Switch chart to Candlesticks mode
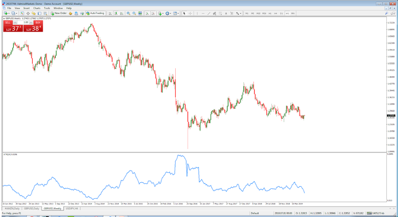Screen dimensions: 398x217 tap(116, 13)
